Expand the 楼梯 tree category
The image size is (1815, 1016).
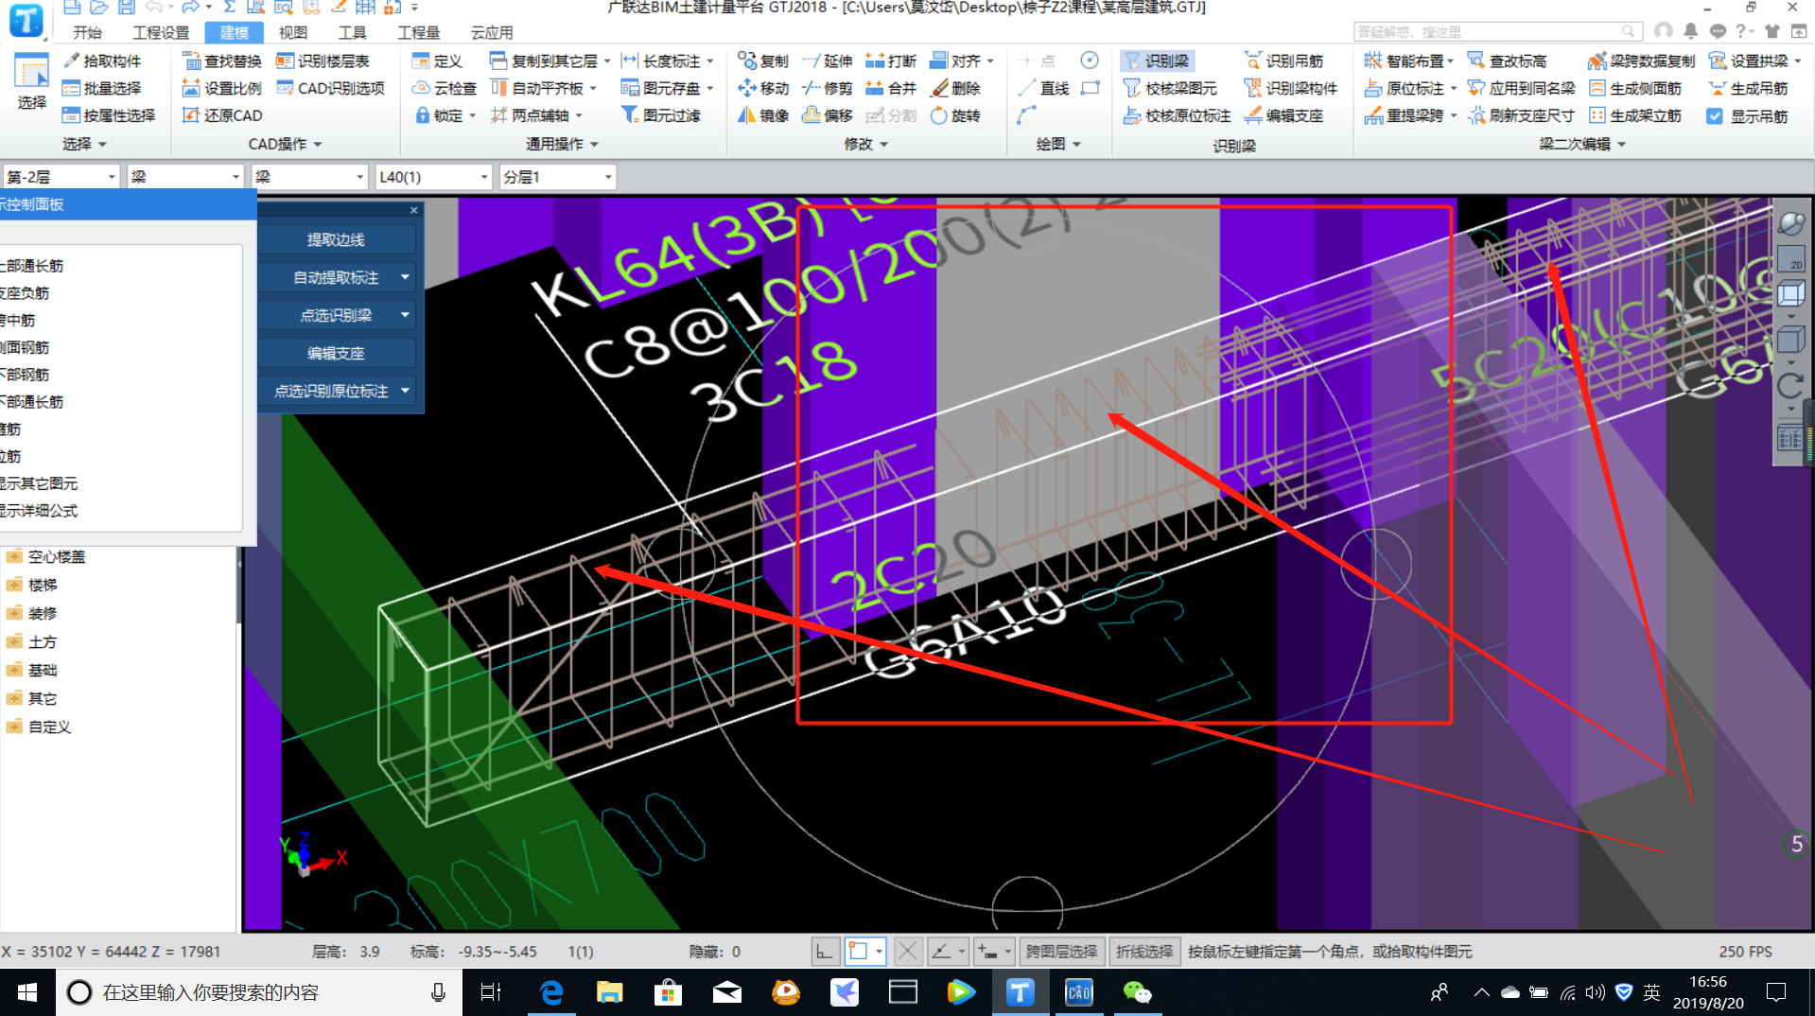tap(14, 586)
